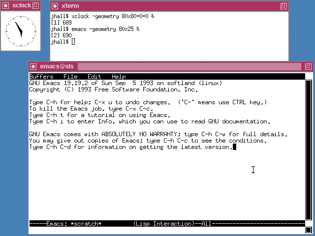Open the Buffers menu in Emacs
The width and height of the screenshot is (315, 236).
[x=40, y=77]
